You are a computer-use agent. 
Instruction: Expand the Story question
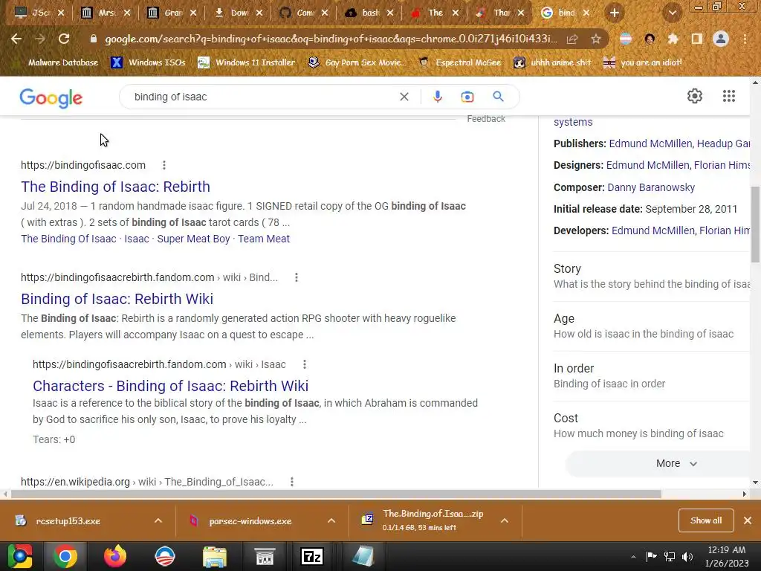coord(651,277)
